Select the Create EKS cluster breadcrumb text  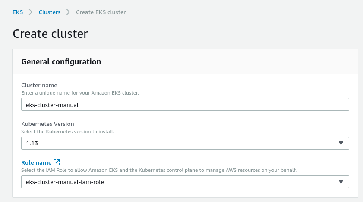[101, 12]
